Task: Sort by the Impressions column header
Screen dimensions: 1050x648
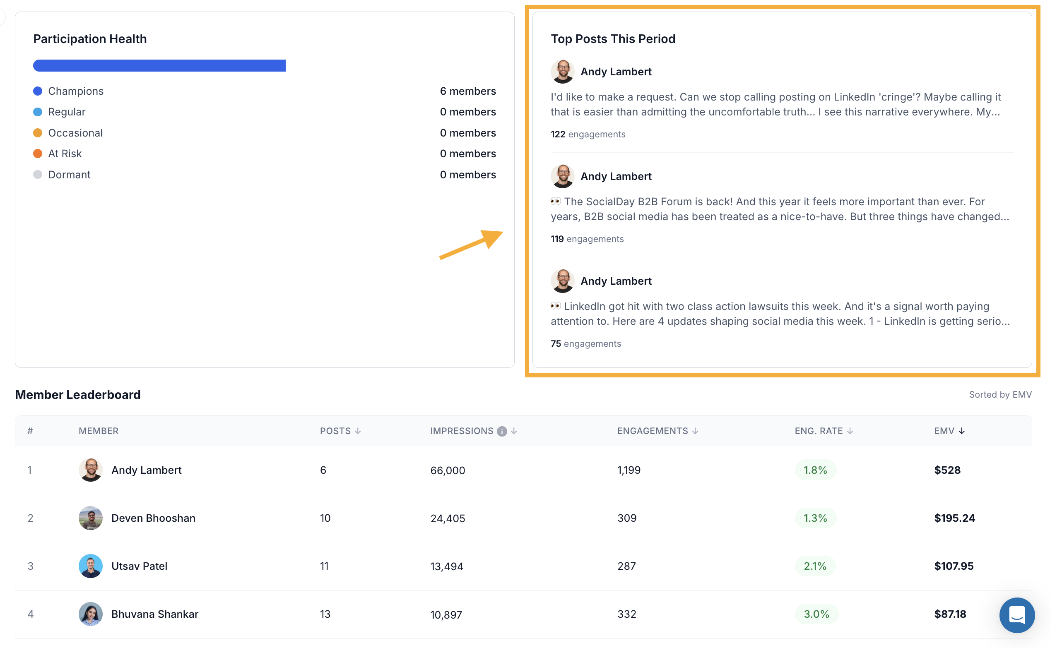Action: [x=461, y=431]
